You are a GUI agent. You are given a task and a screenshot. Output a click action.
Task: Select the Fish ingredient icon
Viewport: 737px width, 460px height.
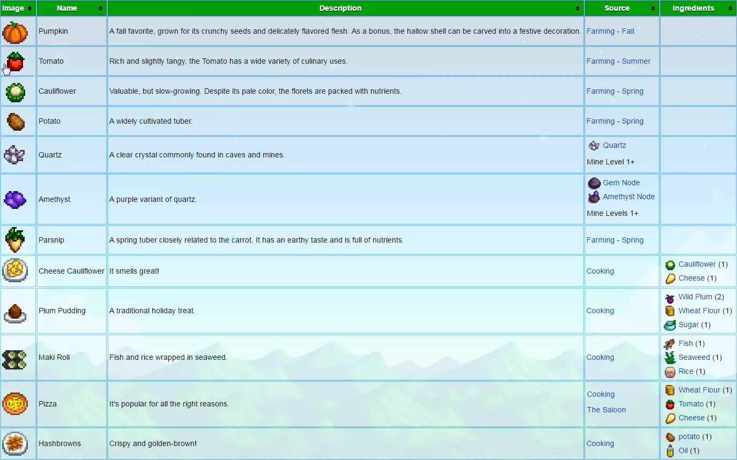pyautogui.click(x=670, y=344)
